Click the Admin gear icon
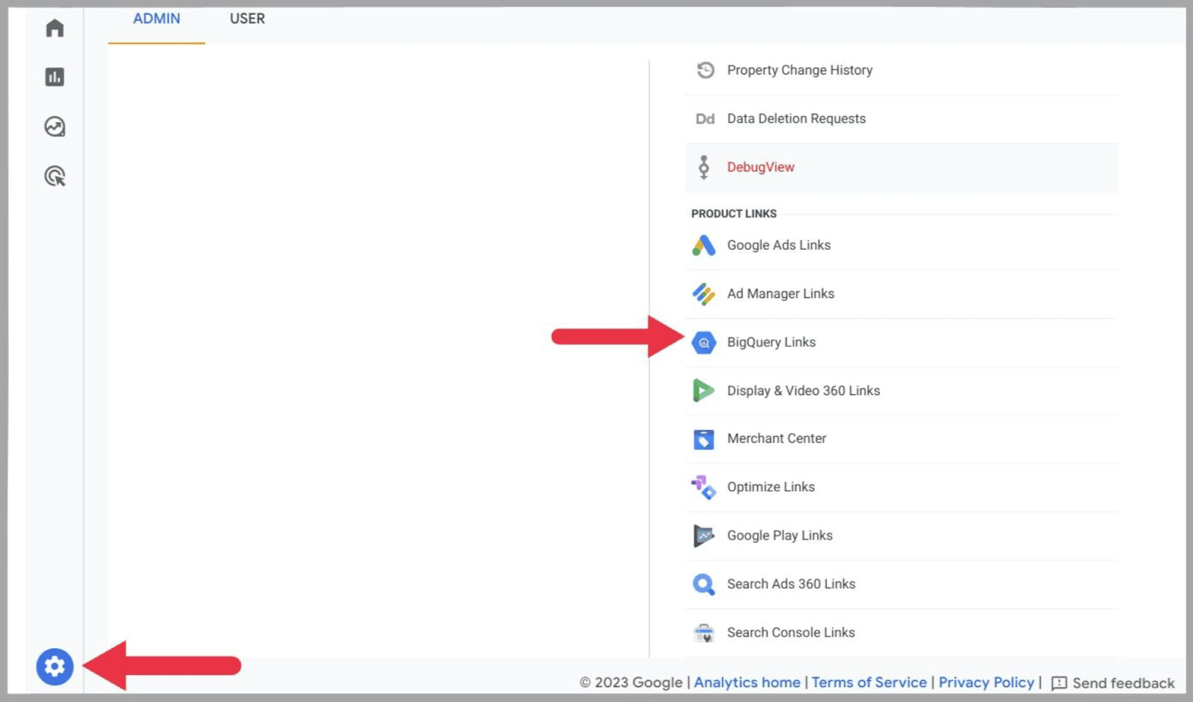This screenshot has height=702, width=1193. (54, 668)
